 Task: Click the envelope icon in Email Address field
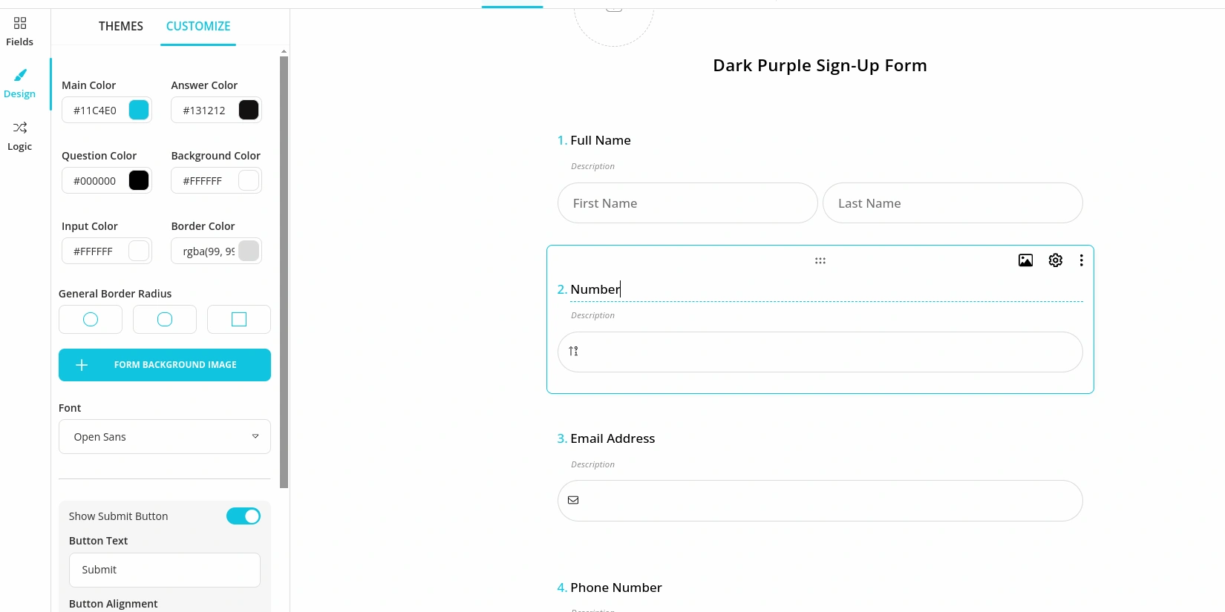[x=573, y=500]
